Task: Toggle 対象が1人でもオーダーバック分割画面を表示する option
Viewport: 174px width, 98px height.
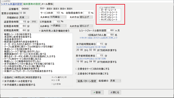Action: click(3, 71)
